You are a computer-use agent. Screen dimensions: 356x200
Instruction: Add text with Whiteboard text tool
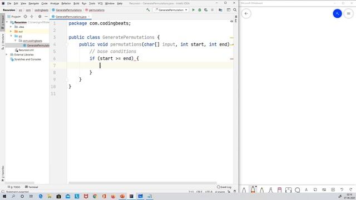(x=306, y=189)
